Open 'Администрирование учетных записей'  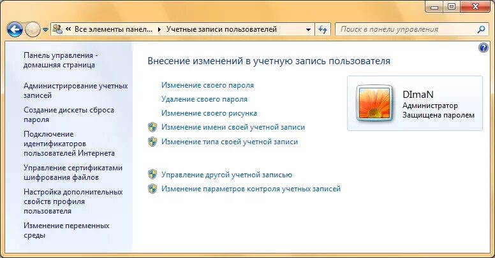pyautogui.click(x=76, y=91)
